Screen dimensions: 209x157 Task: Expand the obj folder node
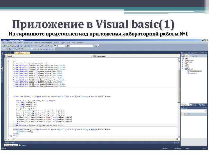(x=182, y=67)
